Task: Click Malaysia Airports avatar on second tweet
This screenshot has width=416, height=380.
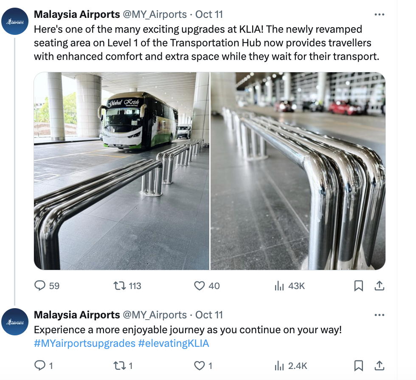Action: [x=15, y=322]
